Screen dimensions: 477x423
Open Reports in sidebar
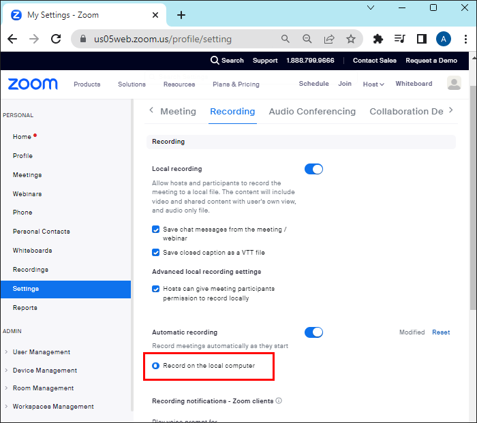click(x=25, y=308)
